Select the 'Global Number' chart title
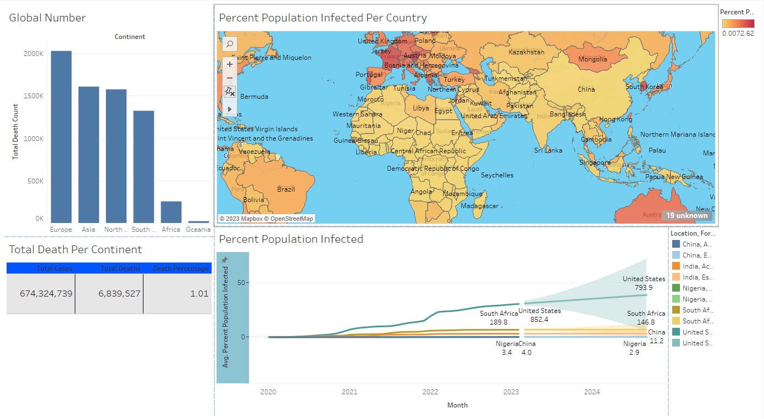764x419 pixels. tap(47, 18)
